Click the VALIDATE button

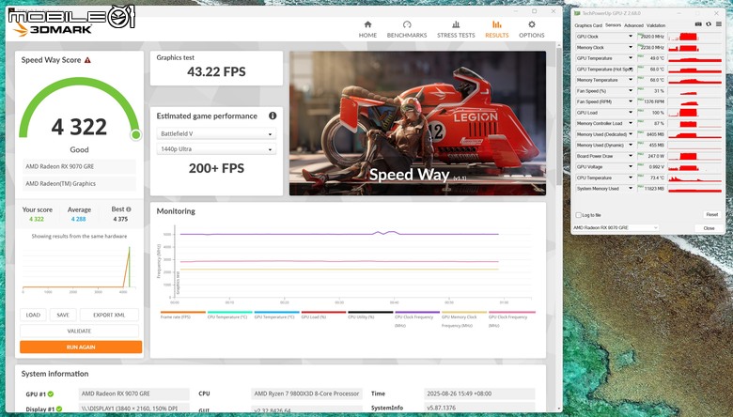coord(79,332)
